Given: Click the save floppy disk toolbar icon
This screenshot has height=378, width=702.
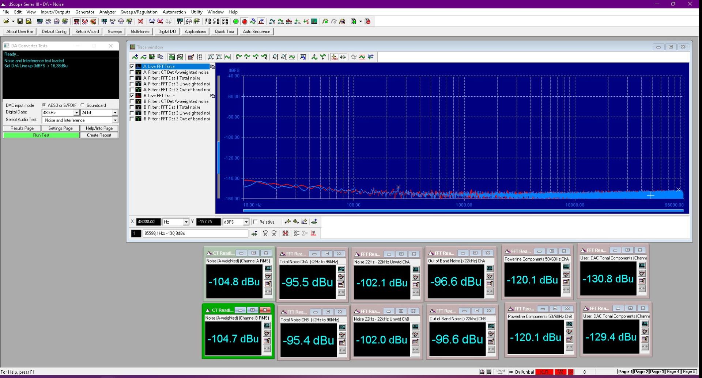Looking at the screenshot, I should 20,22.
